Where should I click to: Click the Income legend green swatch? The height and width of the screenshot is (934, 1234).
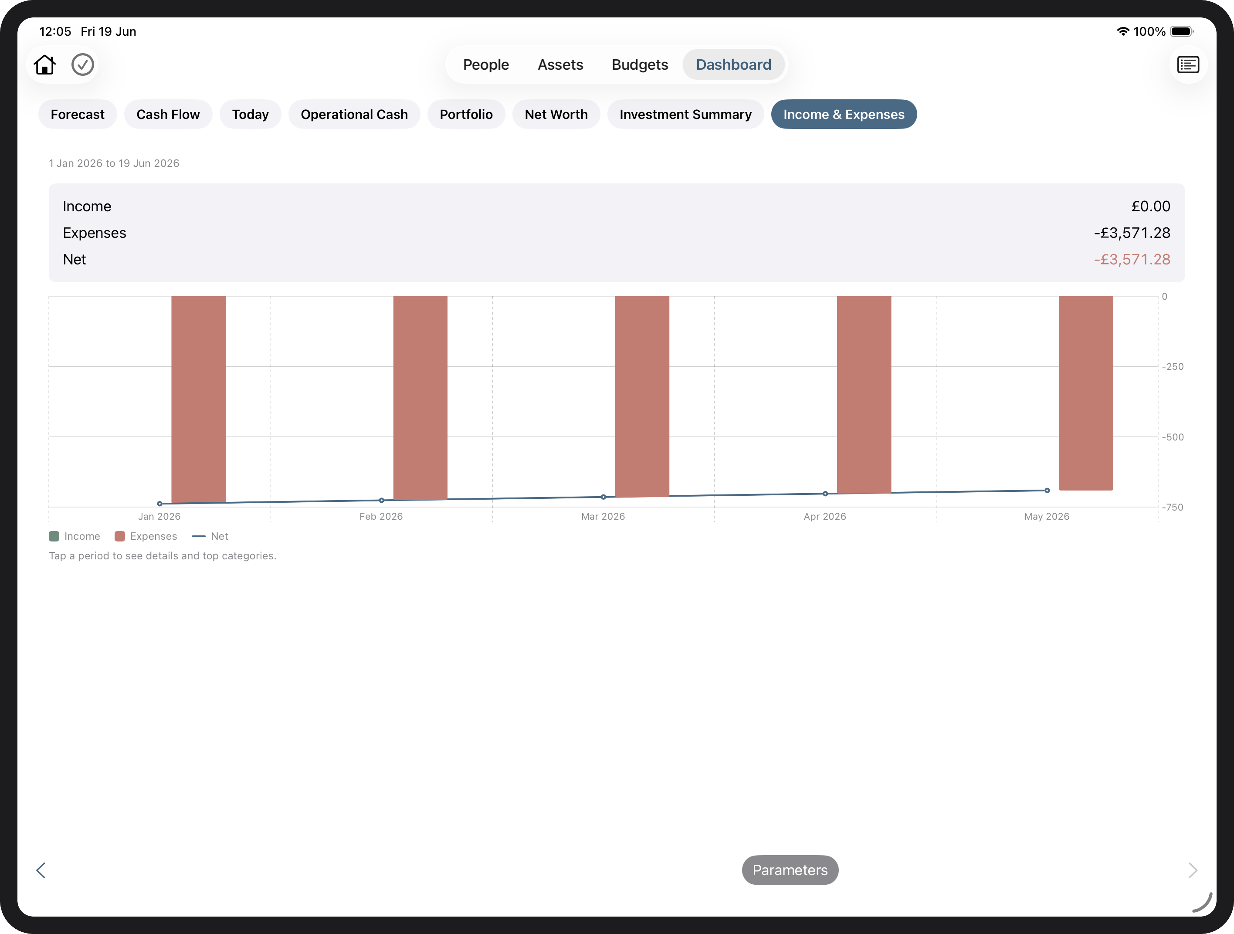[x=54, y=536]
